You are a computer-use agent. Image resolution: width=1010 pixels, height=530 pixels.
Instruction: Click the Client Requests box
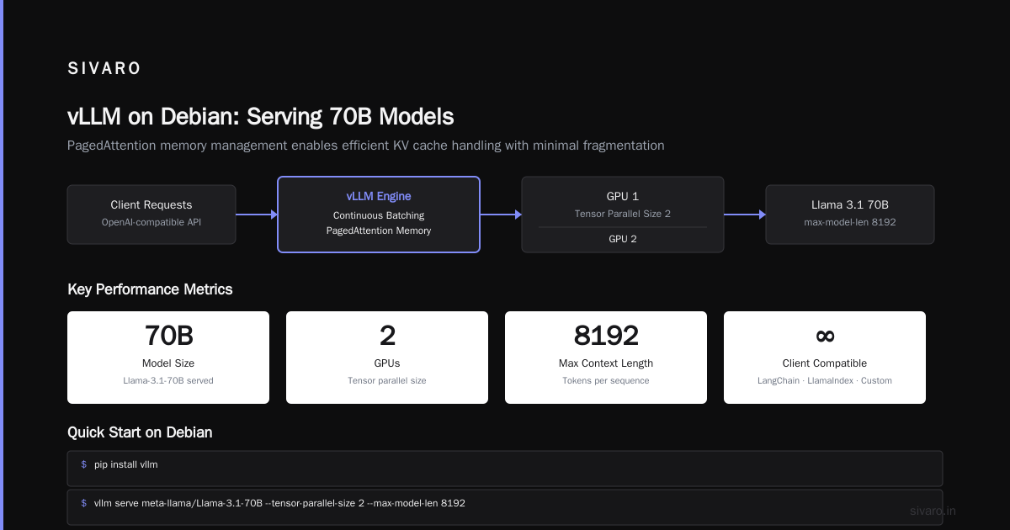(151, 215)
